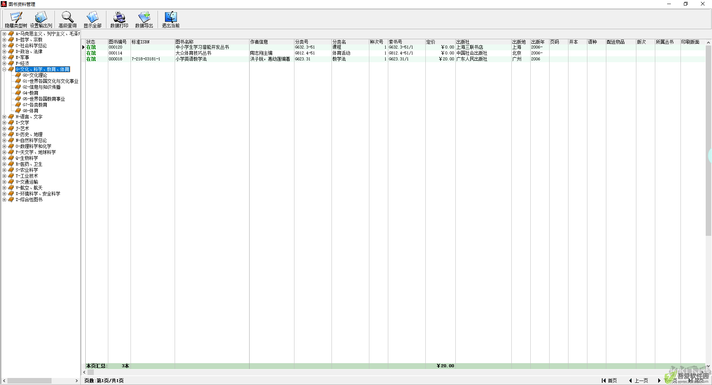Expand the H-语言、文字 category
Screen dimensions: 712x385
4,117
